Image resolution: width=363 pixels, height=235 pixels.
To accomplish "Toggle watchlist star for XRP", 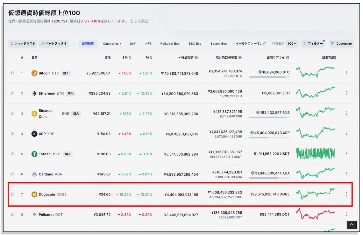I will pos(12,134).
